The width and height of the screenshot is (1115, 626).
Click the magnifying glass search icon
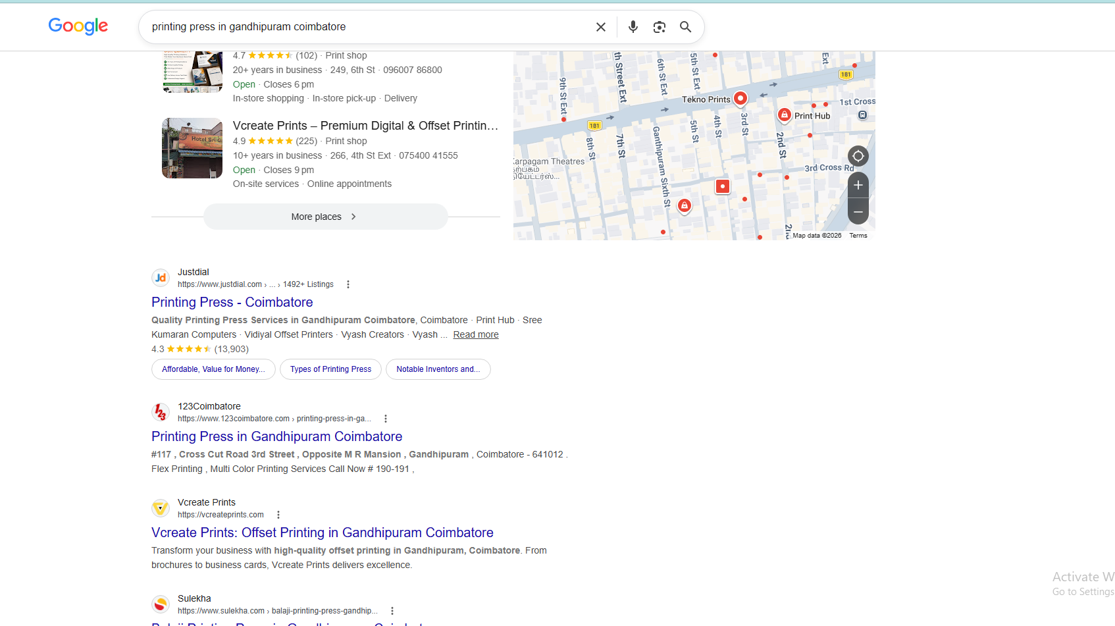pos(686,27)
